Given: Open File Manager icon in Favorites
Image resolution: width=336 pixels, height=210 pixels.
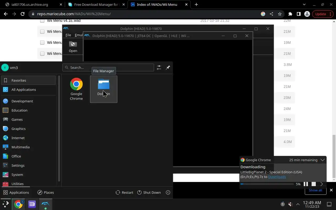Looking at the screenshot, I should pos(104,89).
